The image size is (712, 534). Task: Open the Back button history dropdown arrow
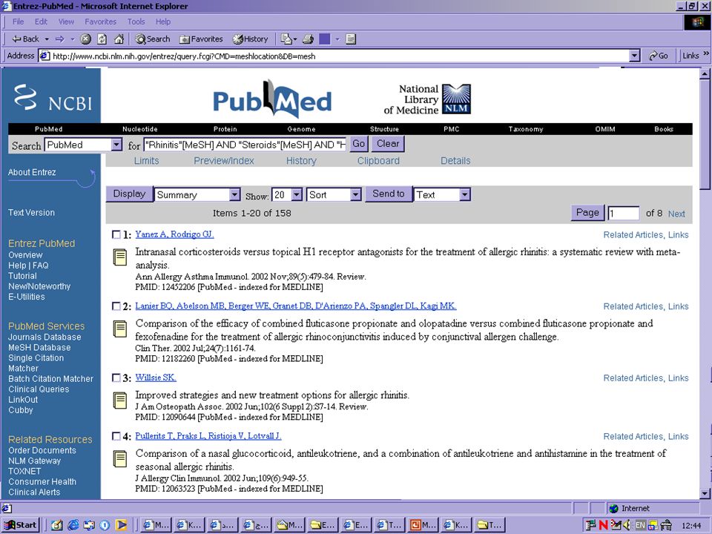(x=47, y=39)
